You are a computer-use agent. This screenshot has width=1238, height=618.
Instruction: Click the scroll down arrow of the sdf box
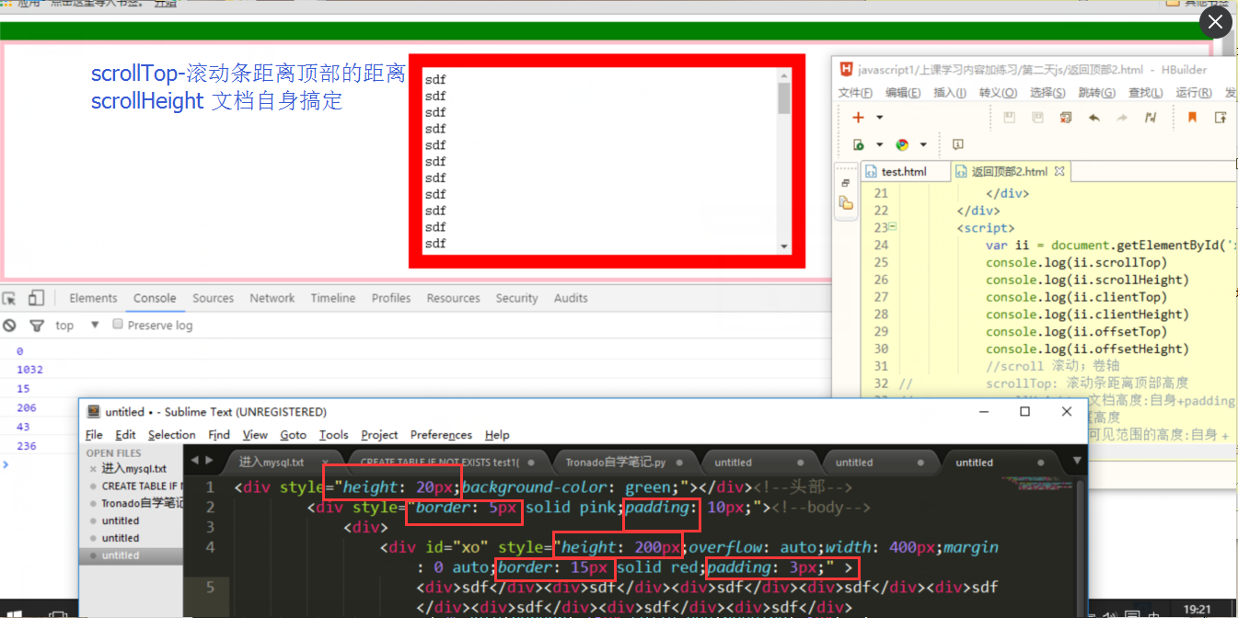(784, 246)
